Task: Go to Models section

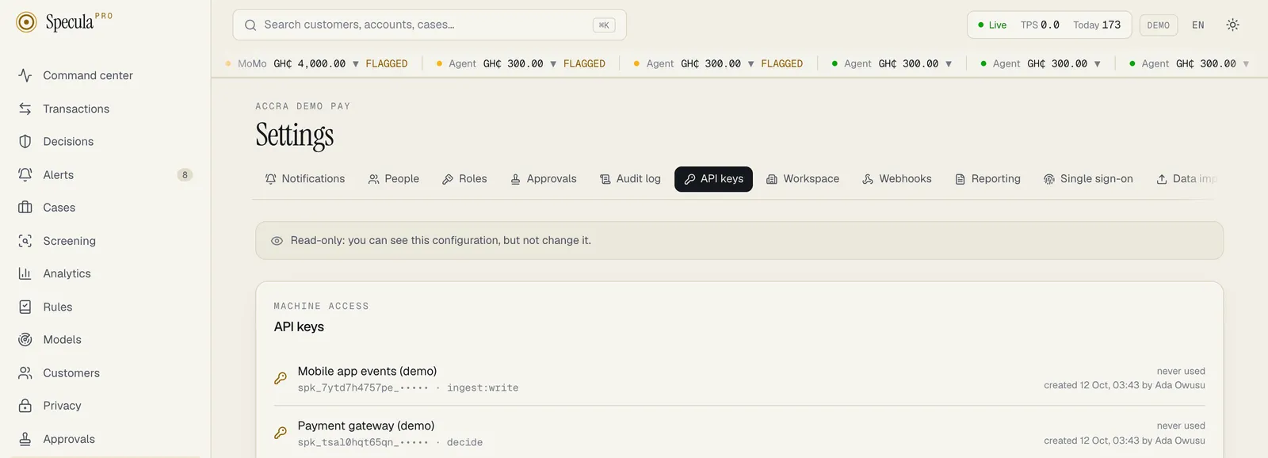Action: [x=105, y=340]
